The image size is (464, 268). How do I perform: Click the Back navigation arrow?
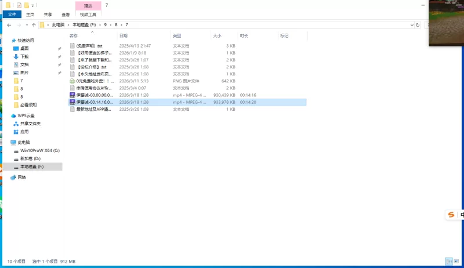(x=9, y=25)
